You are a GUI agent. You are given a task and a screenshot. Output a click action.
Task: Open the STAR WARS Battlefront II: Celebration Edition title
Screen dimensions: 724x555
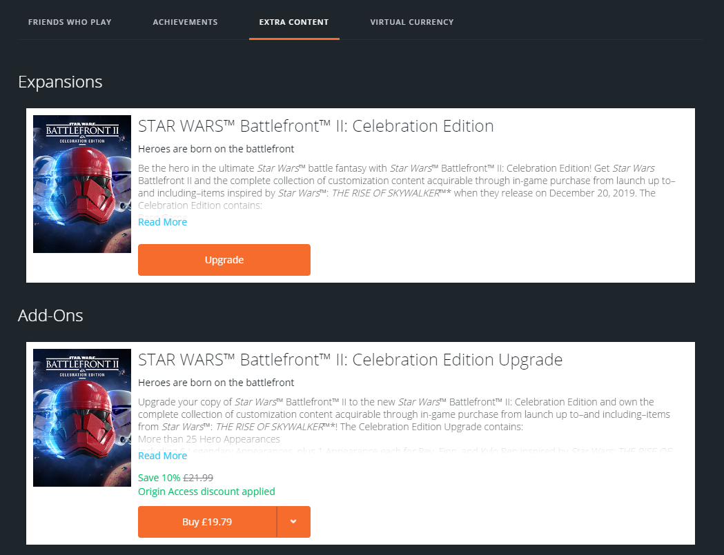(316, 126)
